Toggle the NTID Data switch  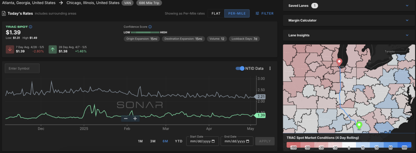240,68
